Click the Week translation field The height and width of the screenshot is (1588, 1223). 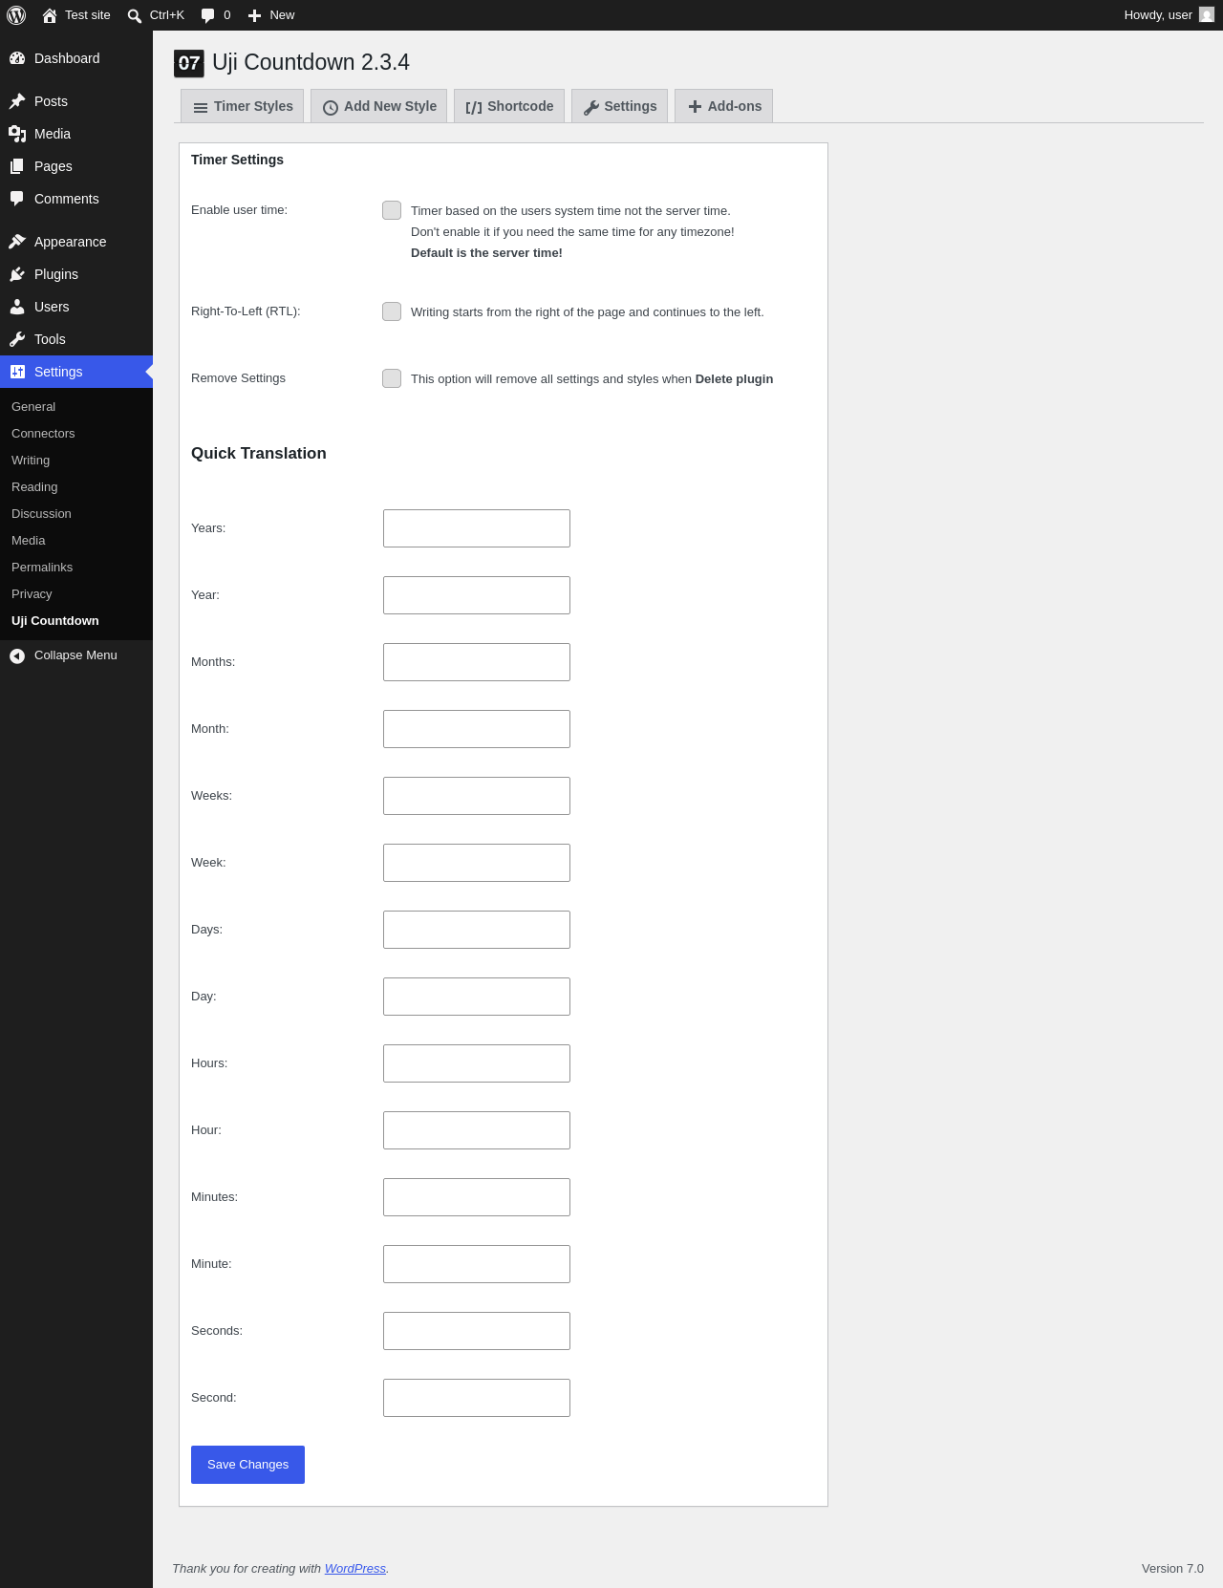(x=477, y=863)
